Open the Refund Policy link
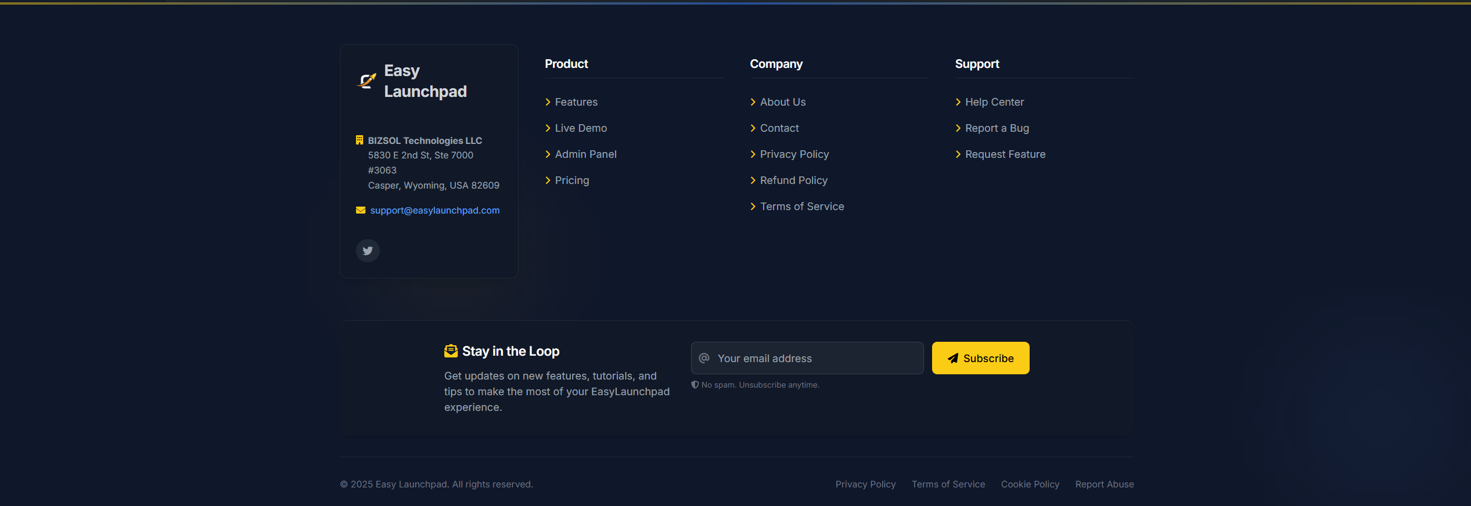This screenshot has width=1471, height=506. pyautogui.click(x=794, y=180)
